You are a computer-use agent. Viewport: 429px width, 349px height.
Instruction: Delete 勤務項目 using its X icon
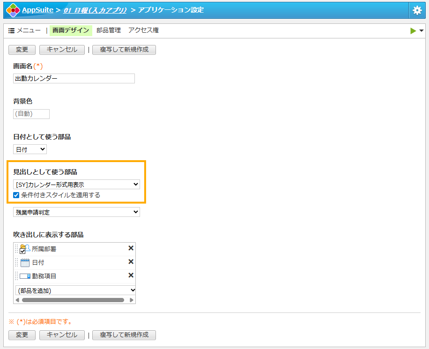coord(131,275)
